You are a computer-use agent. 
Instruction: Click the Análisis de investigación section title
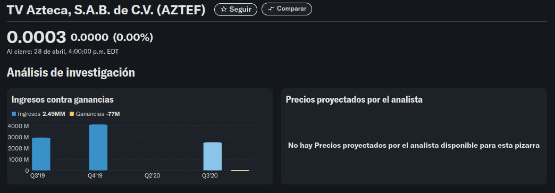click(71, 73)
